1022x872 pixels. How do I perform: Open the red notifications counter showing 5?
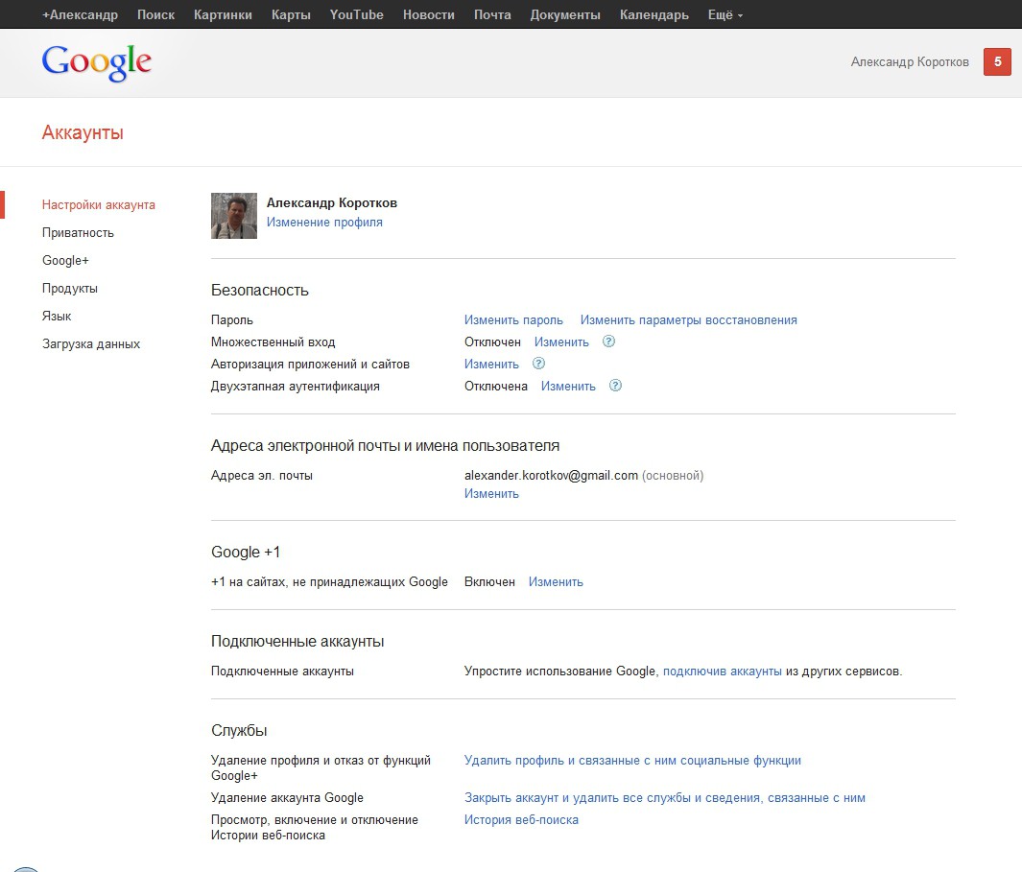tap(997, 62)
